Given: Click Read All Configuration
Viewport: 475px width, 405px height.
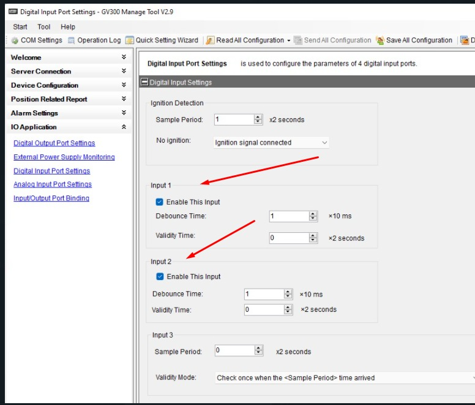Looking at the screenshot, I should point(245,40).
